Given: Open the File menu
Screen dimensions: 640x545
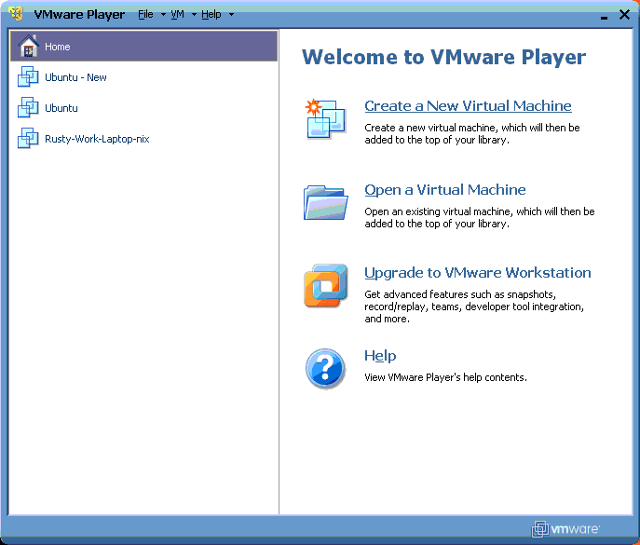Looking at the screenshot, I should coord(145,14).
